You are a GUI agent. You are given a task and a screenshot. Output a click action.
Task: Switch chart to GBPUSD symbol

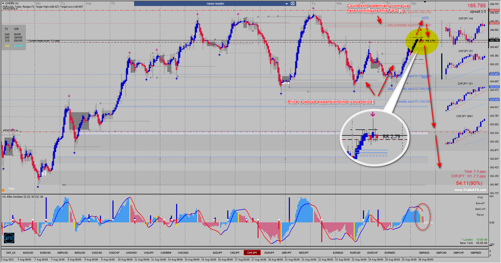click(63, 253)
